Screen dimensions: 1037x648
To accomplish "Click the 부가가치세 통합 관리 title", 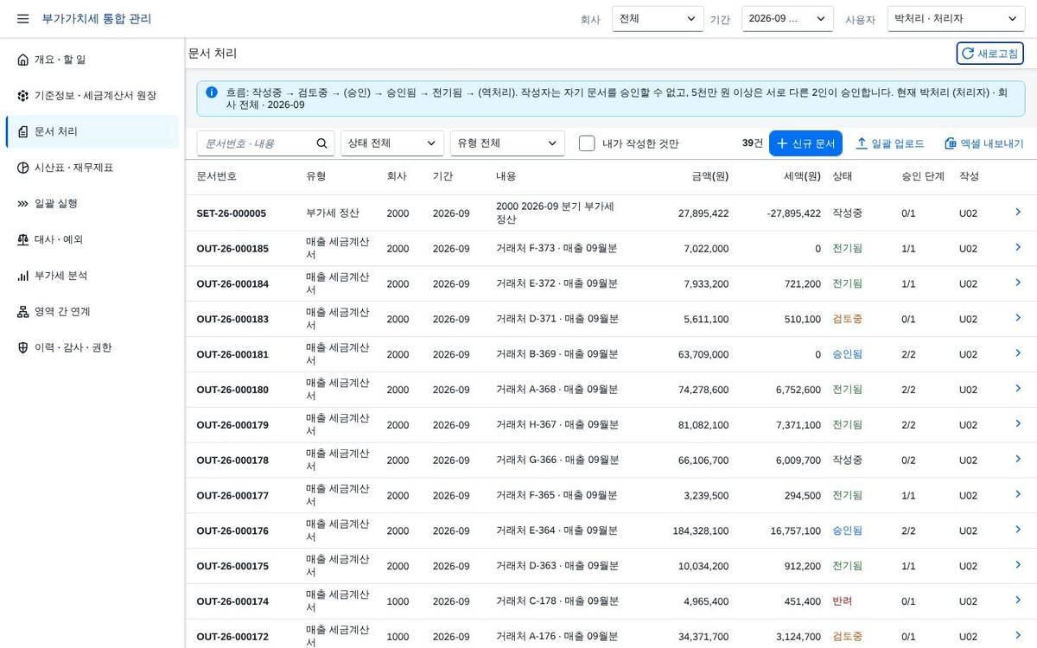I will pos(97,18).
